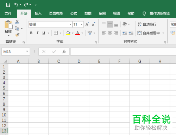Click the Redo arrow icon

click(x=26, y=5)
